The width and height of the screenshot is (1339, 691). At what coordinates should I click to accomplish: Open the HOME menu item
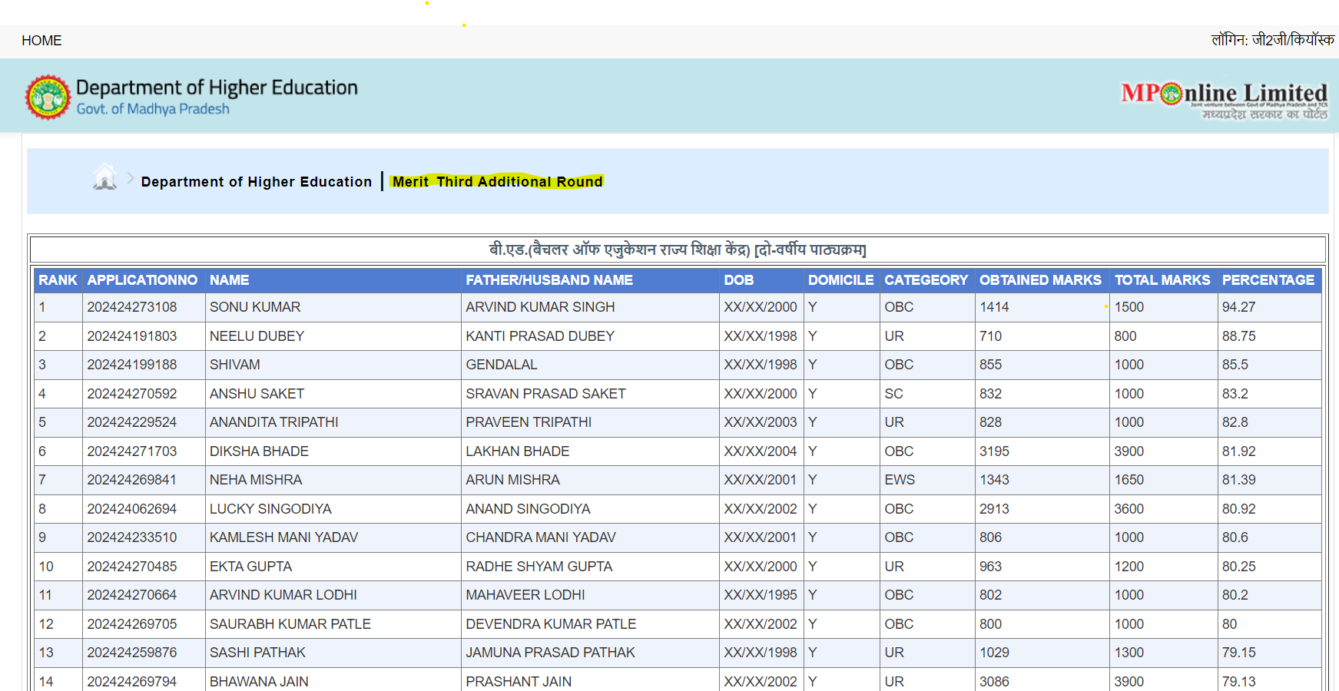pos(41,41)
